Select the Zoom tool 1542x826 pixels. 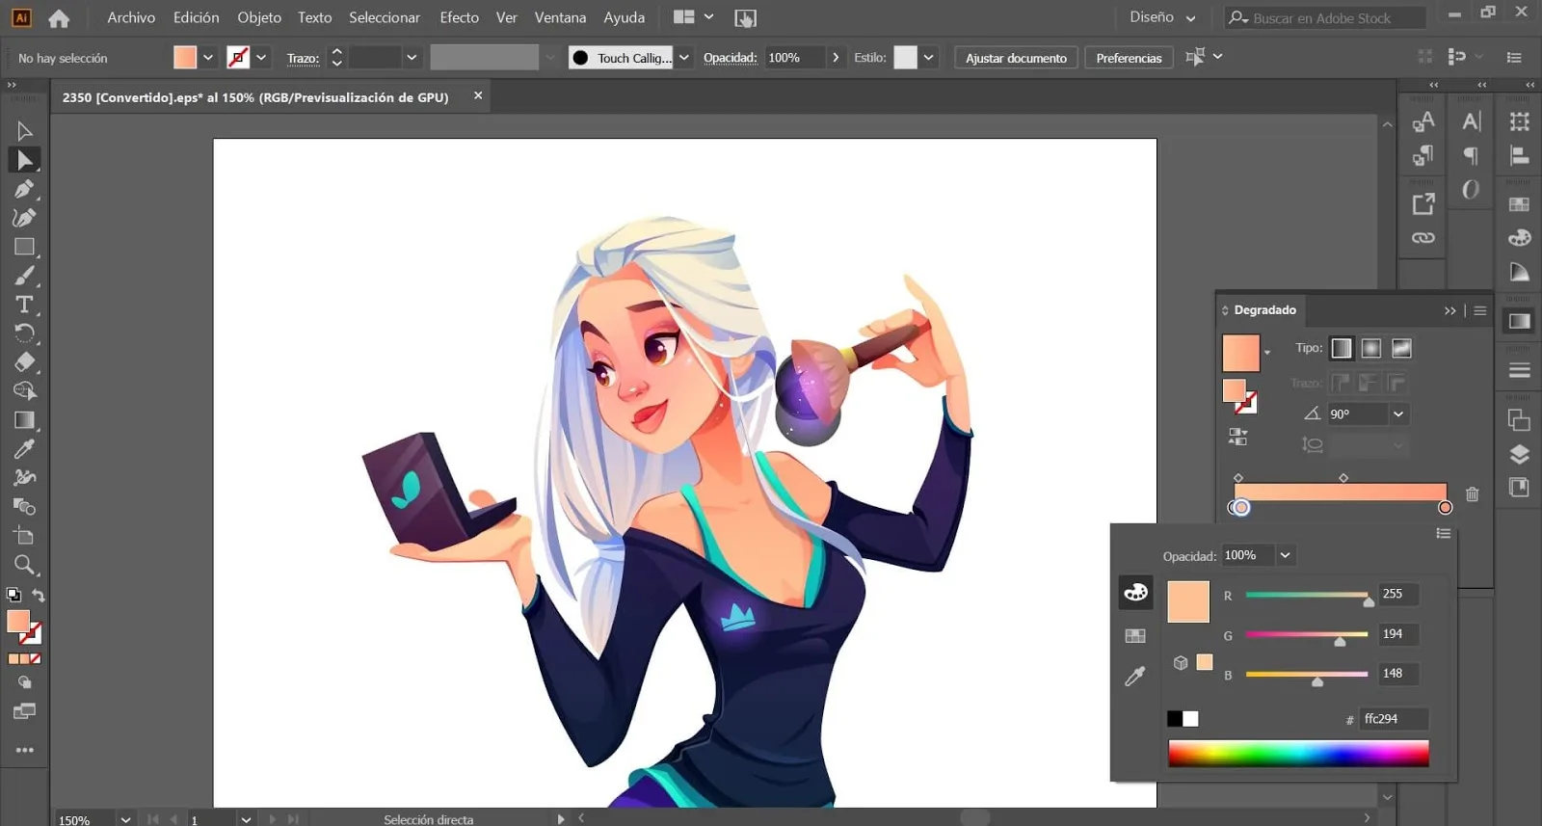(x=24, y=565)
